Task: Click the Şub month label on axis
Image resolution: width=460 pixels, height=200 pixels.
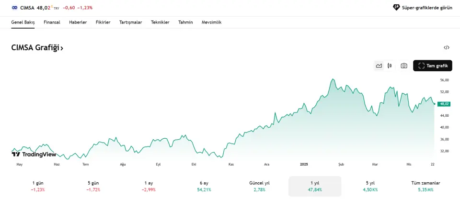Action: (341, 164)
